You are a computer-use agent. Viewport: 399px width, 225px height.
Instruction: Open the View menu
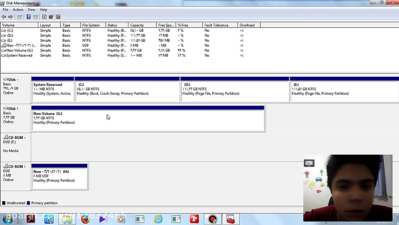(31, 10)
